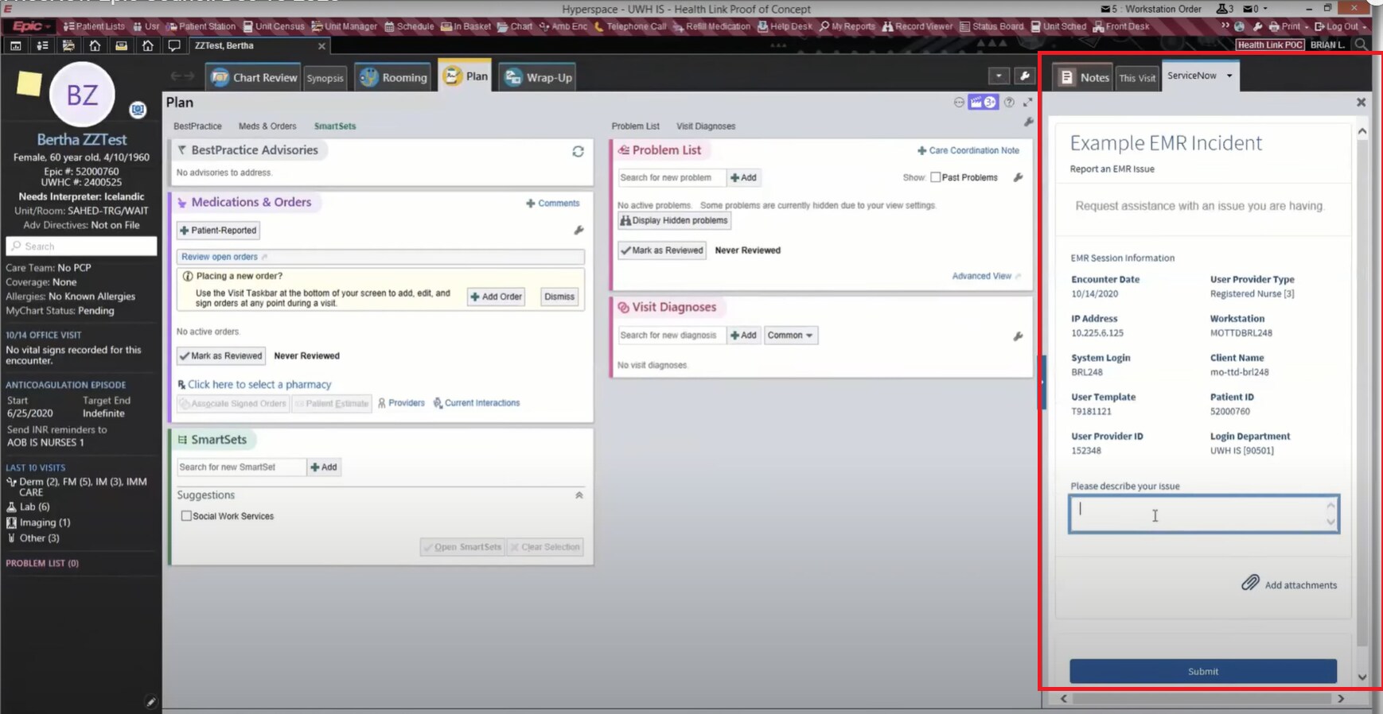This screenshot has width=1383, height=714.
Task: Open the Current Interactions link
Action: click(x=476, y=403)
